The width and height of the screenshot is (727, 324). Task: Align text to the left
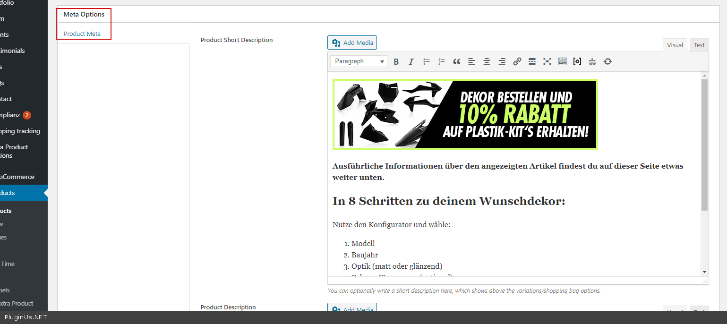pos(471,61)
